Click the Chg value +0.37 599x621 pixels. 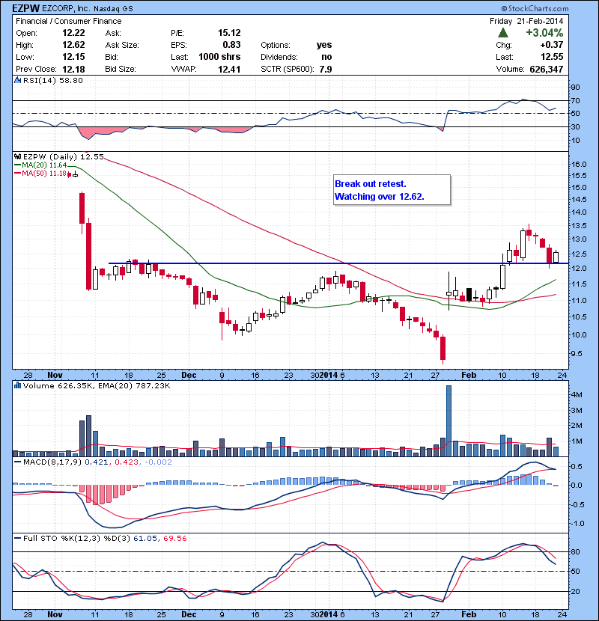pyautogui.click(x=551, y=45)
